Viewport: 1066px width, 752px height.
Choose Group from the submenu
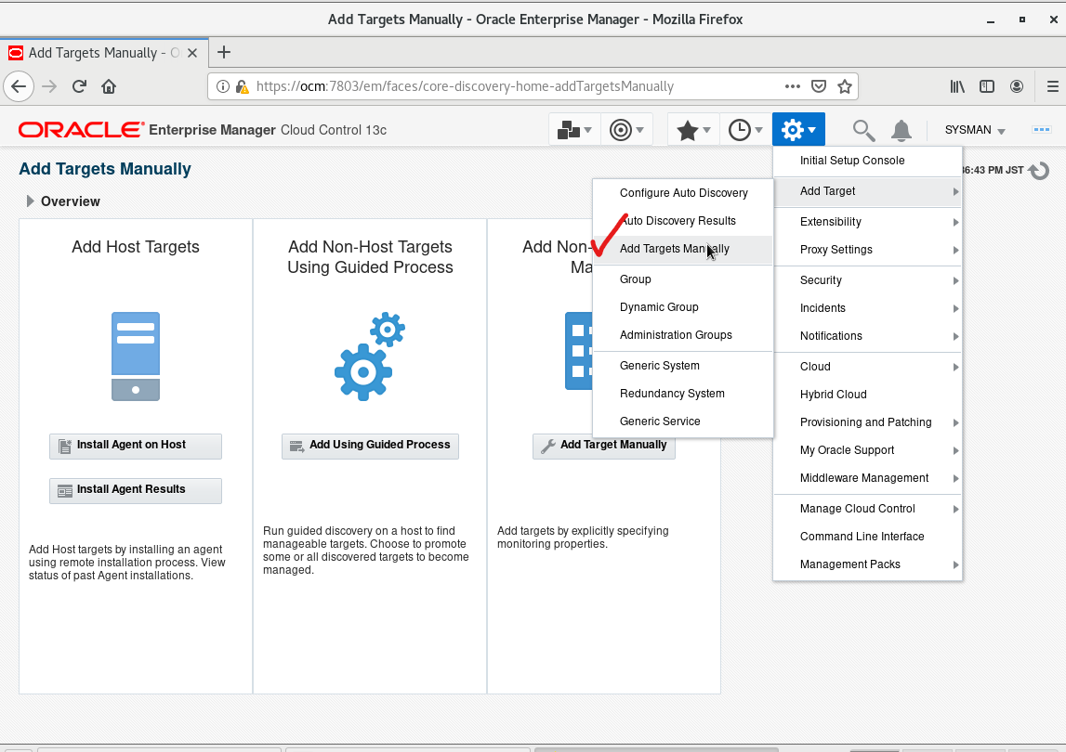(x=683, y=279)
